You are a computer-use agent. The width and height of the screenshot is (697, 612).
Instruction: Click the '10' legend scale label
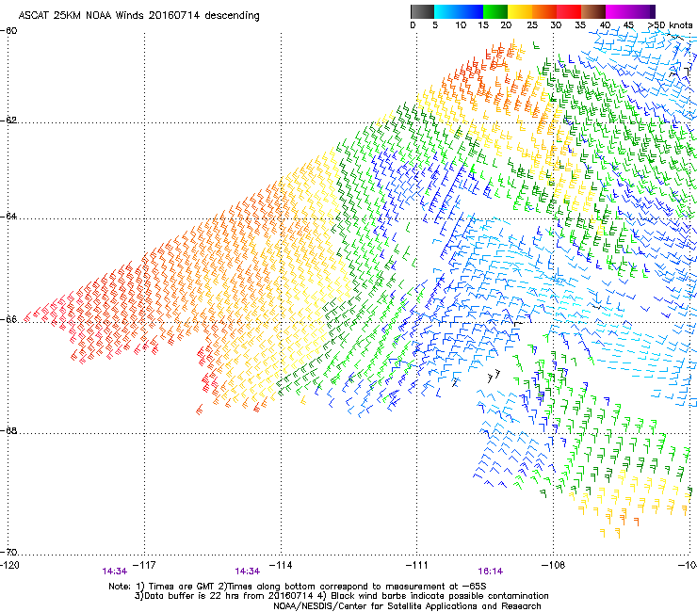[461, 25]
